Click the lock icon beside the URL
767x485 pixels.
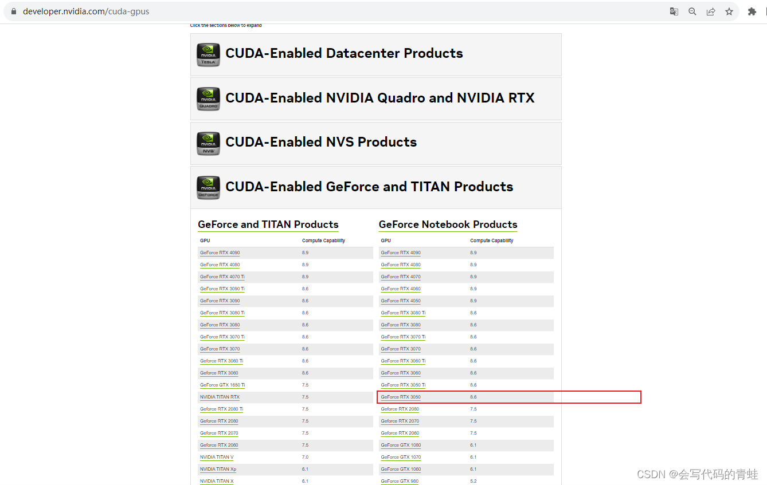coord(14,11)
